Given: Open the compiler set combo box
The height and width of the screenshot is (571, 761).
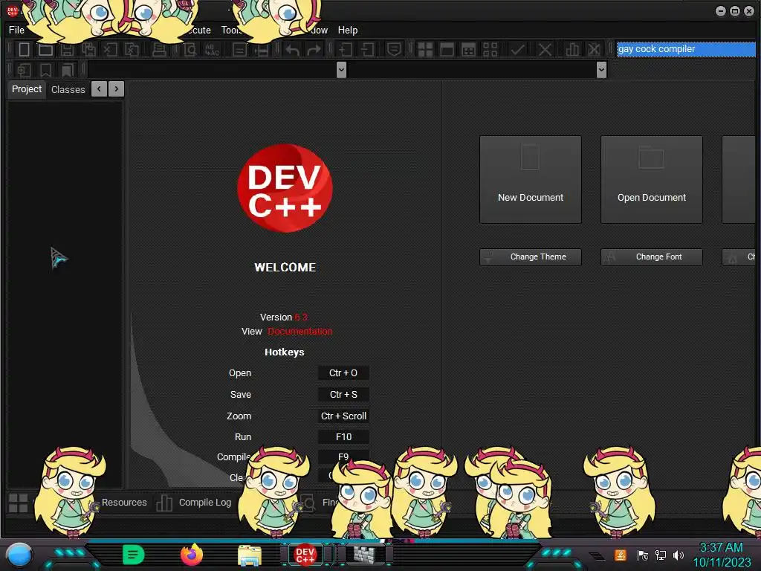Looking at the screenshot, I should click(x=686, y=49).
